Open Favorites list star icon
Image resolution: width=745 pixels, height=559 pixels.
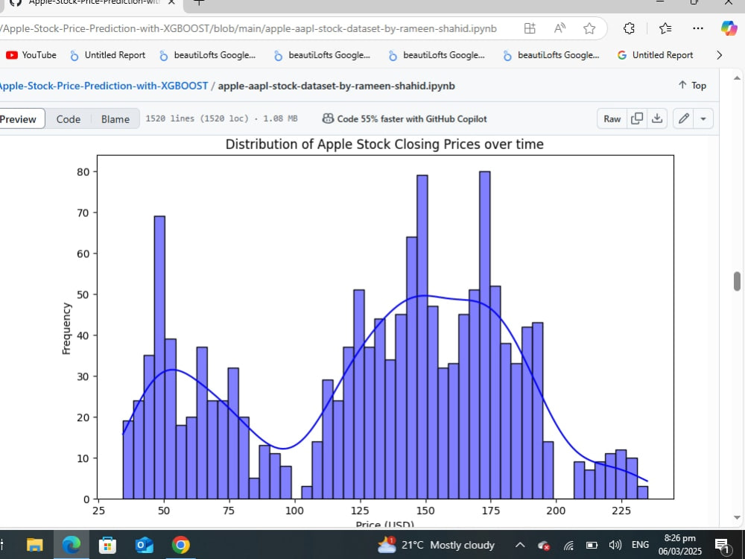(x=665, y=28)
